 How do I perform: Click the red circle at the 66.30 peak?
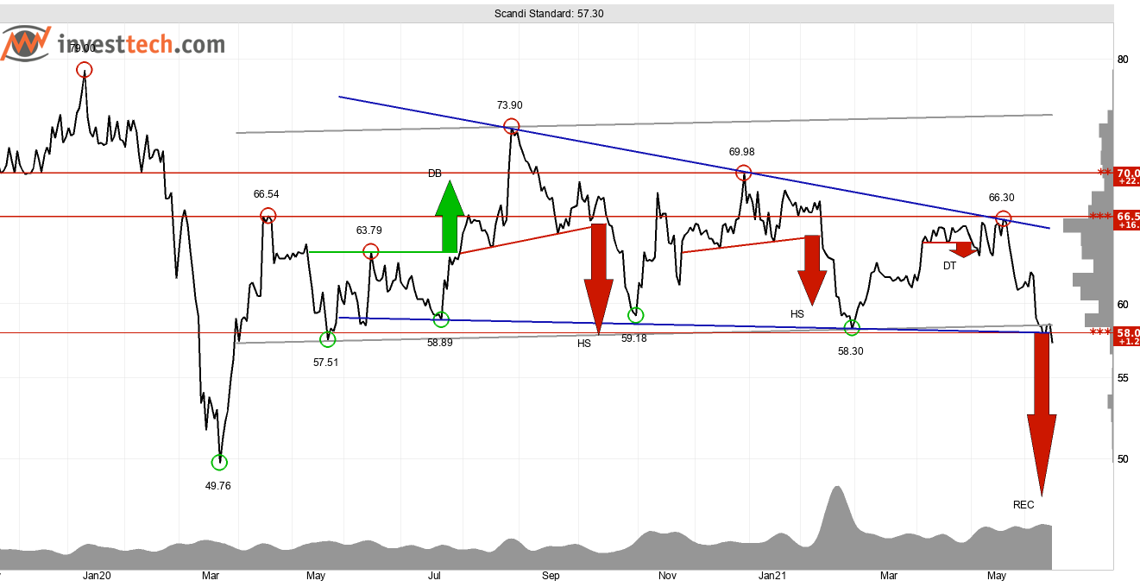click(x=1003, y=218)
